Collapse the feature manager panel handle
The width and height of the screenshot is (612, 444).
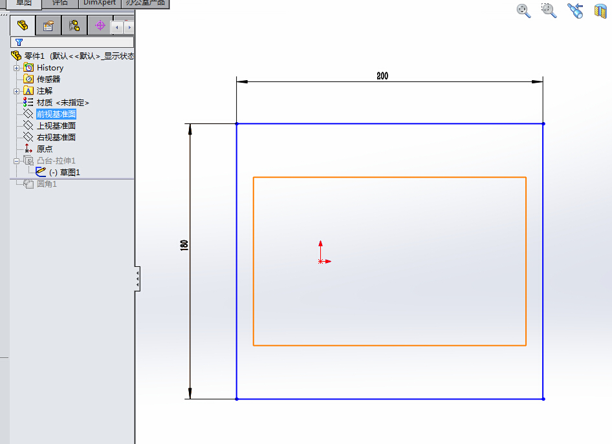coord(137,279)
